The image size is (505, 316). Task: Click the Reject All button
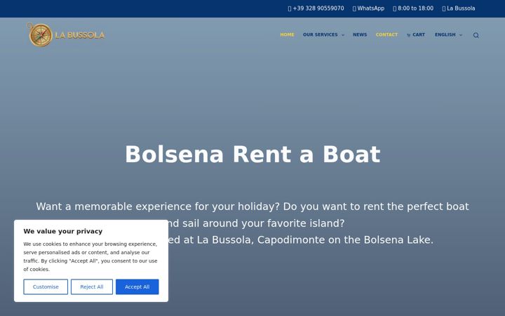pos(92,287)
